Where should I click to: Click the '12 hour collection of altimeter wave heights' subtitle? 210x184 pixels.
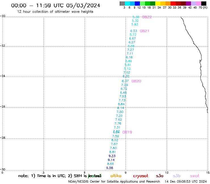click(x=55, y=12)
